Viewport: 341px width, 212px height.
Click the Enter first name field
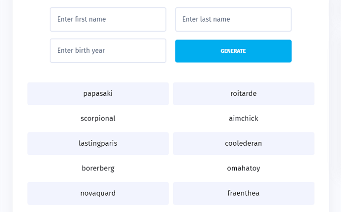click(108, 19)
